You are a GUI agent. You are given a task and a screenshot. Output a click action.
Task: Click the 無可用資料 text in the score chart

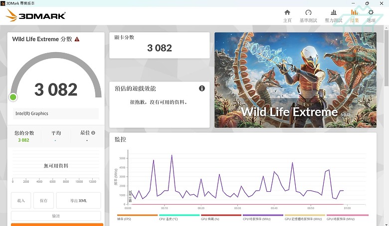[x=56, y=166]
